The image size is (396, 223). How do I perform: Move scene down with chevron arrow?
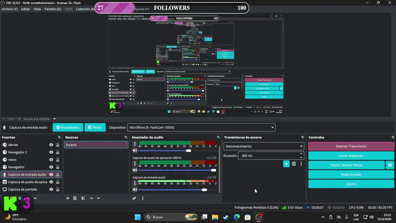pyautogui.click(x=98, y=198)
